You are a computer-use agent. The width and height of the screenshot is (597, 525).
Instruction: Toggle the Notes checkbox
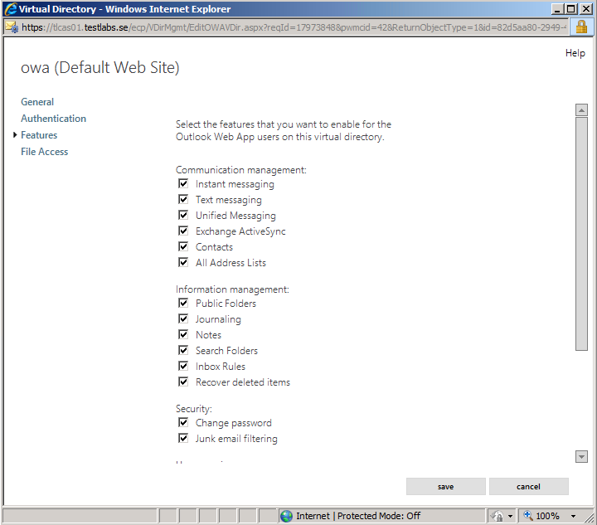[183, 334]
